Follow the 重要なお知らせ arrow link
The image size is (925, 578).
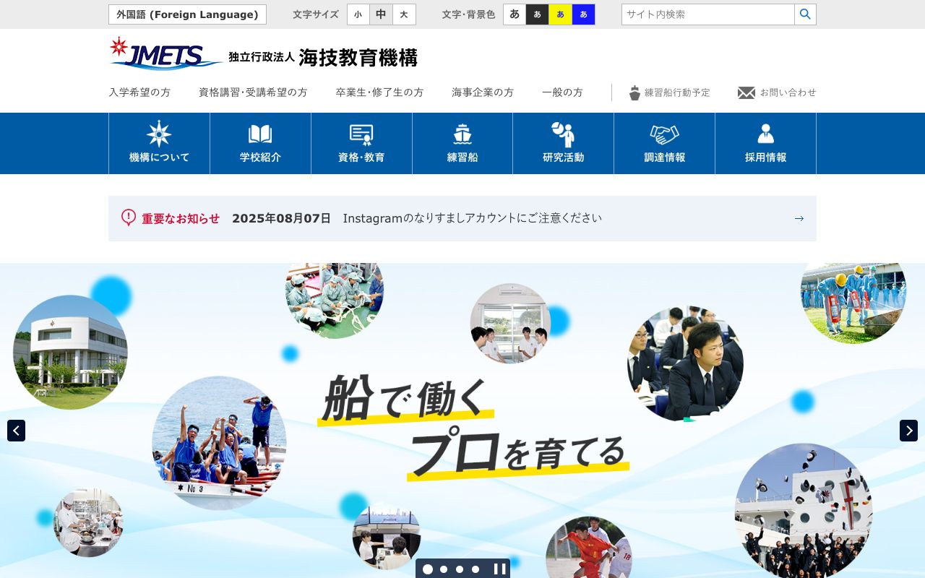(799, 217)
